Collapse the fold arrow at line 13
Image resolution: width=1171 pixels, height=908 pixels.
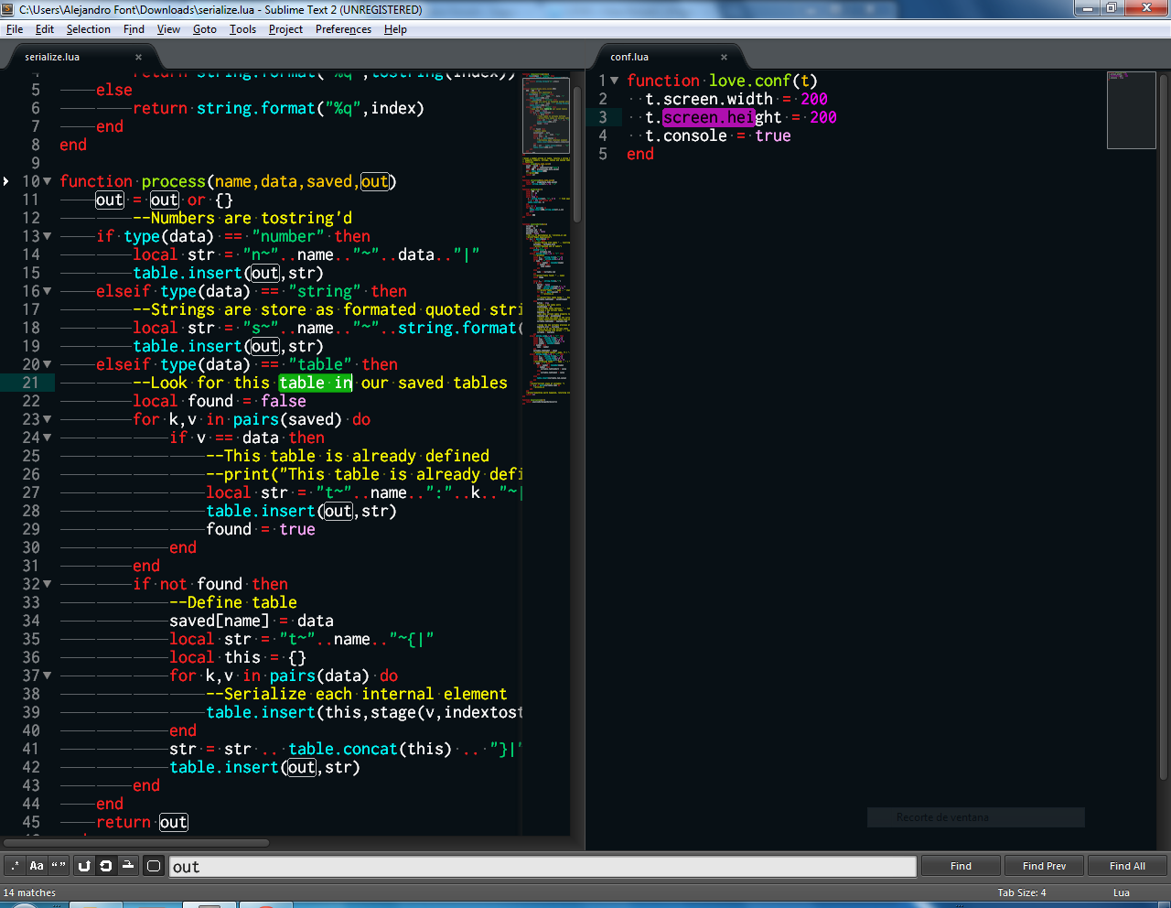(48, 236)
